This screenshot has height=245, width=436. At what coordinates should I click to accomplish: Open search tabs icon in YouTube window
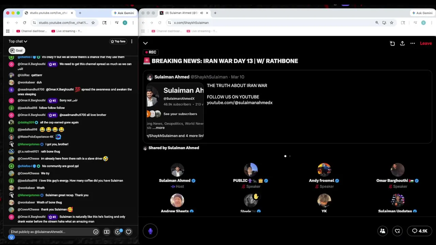104,23
